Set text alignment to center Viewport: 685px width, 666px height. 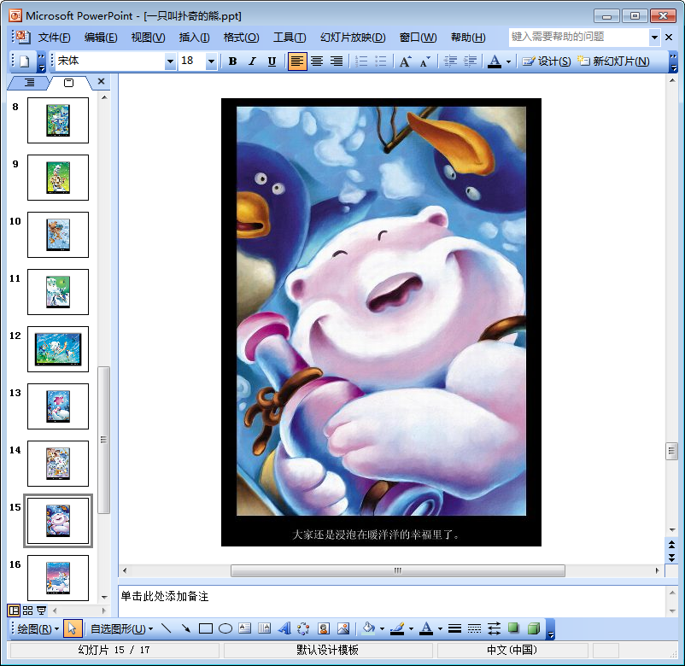[x=317, y=61]
